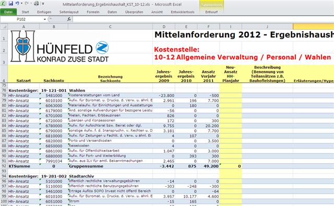The width and height of the screenshot is (334, 206).
Task: Switch to the Ansicht tab
Action: tap(157, 12)
